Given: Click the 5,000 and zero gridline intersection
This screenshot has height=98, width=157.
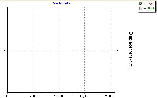Looking at the screenshot, I should (x=33, y=50).
